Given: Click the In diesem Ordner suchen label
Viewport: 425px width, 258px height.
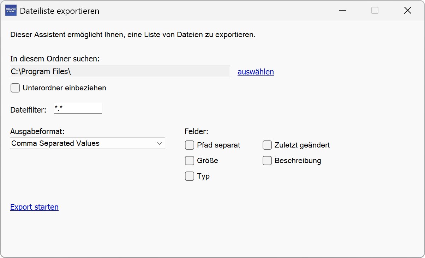Looking at the screenshot, I should [x=55, y=59].
